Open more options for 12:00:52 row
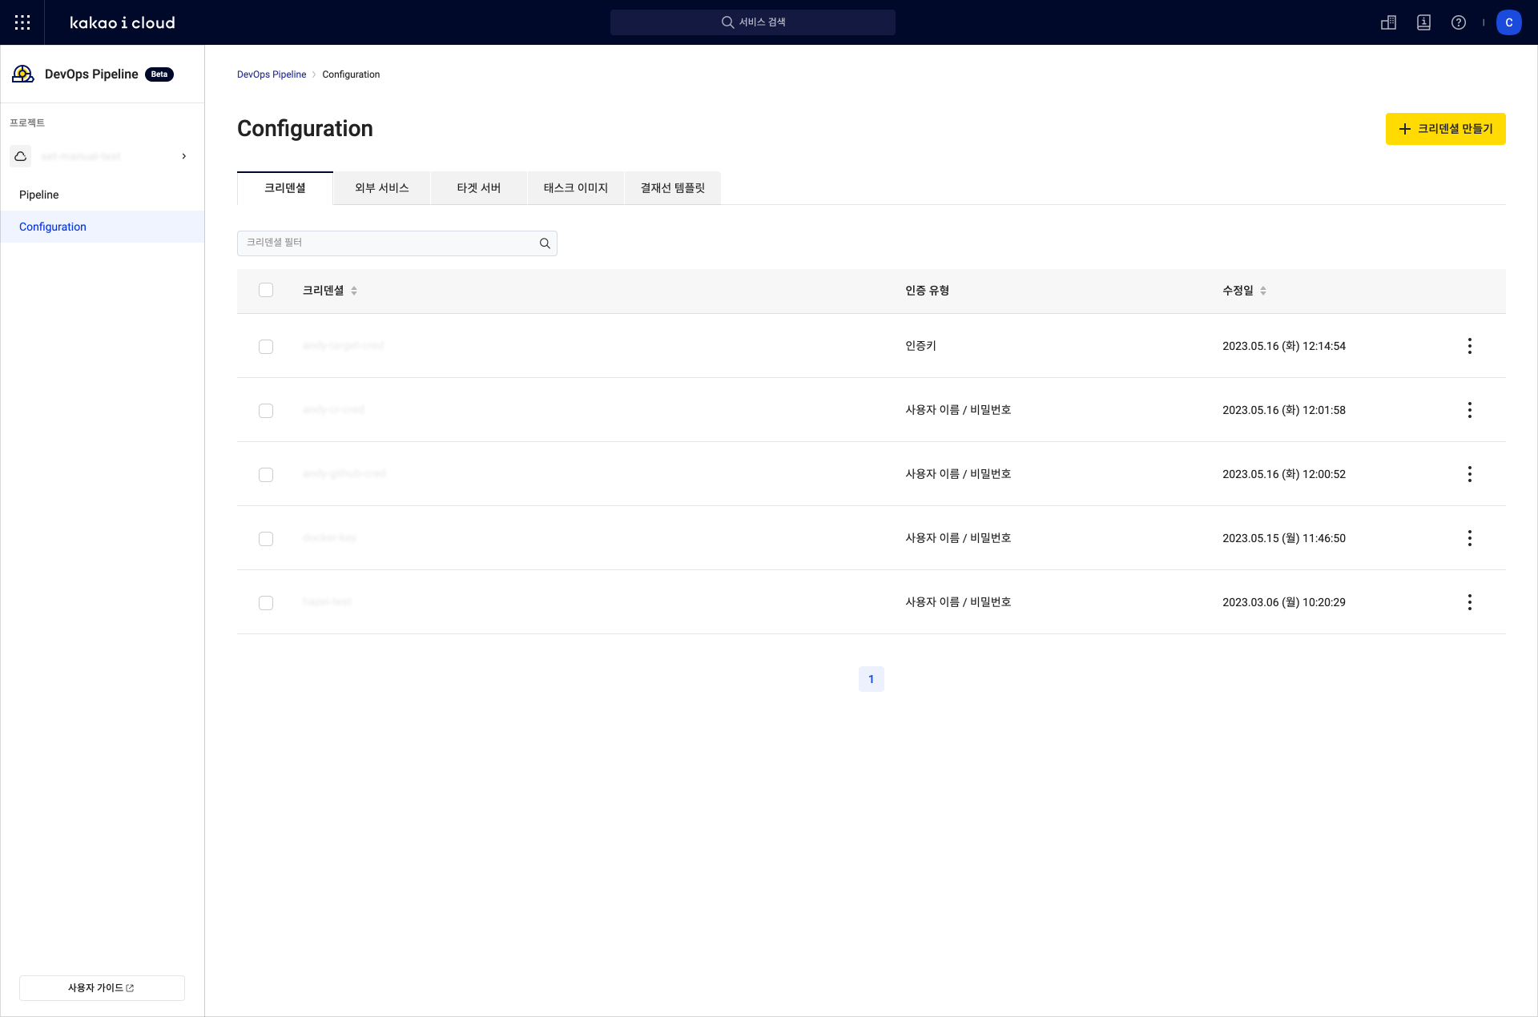The height and width of the screenshot is (1017, 1538). pos(1469,474)
